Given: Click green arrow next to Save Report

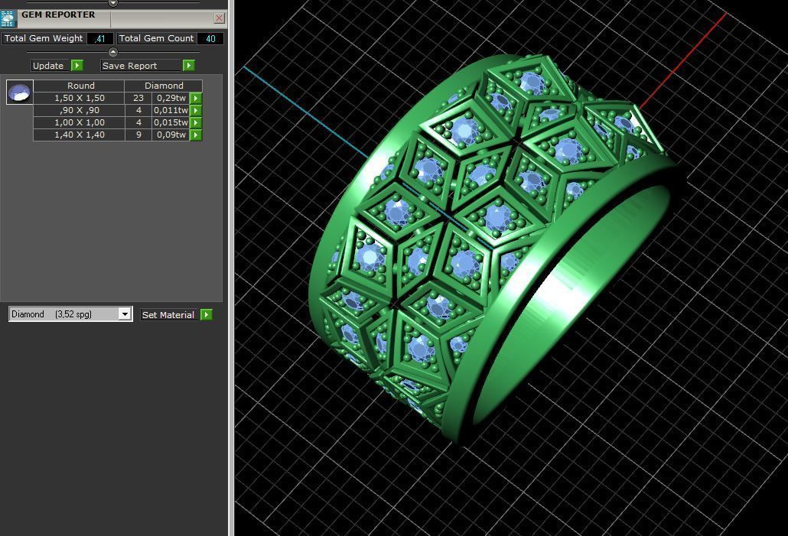Looking at the screenshot, I should tap(188, 66).
